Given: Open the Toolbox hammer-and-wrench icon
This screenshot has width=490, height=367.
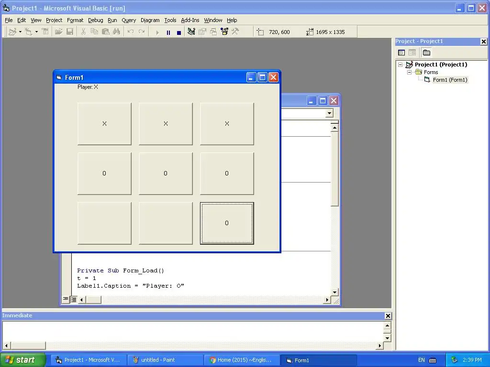Looking at the screenshot, I should (x=235, y=32).
